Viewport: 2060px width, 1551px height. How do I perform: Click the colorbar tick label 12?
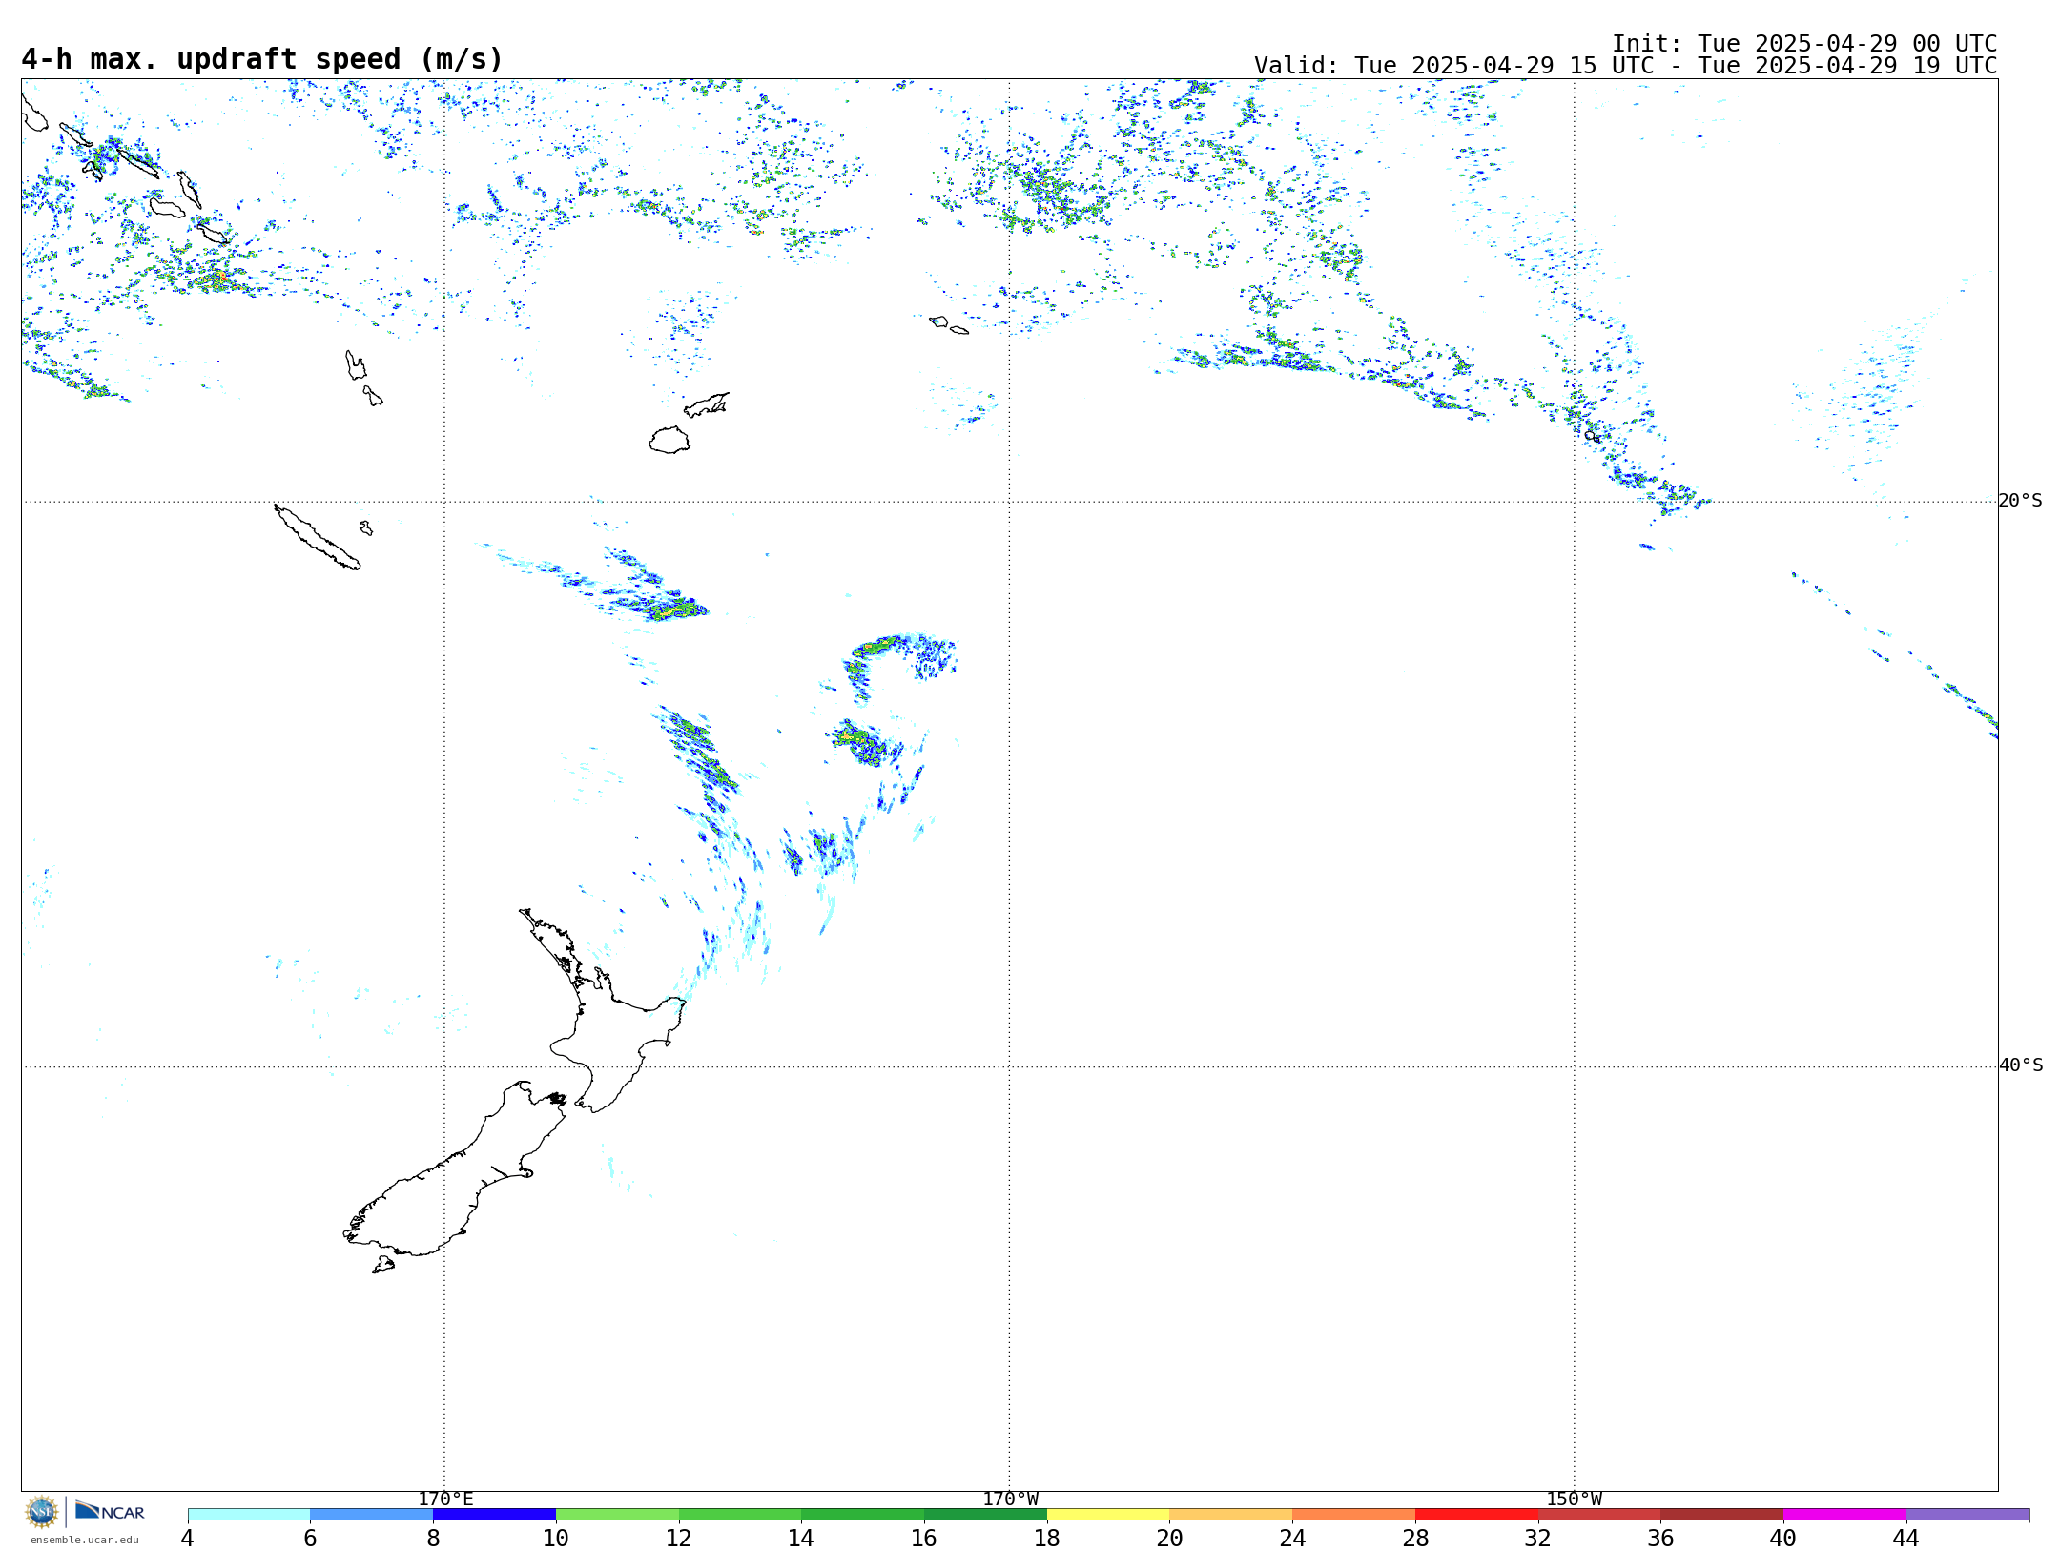click(679, 1539)
